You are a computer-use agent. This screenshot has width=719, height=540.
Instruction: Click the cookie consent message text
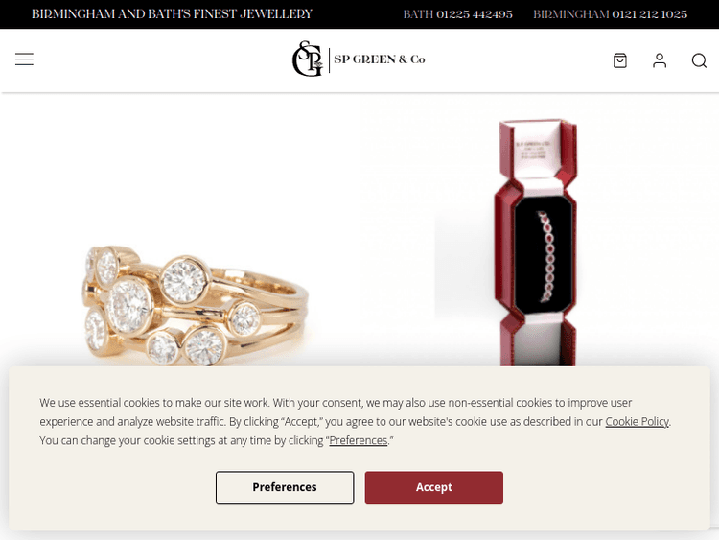[356, 421]
